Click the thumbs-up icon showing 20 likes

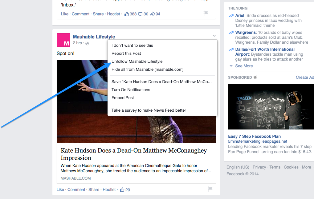[122, 189]
